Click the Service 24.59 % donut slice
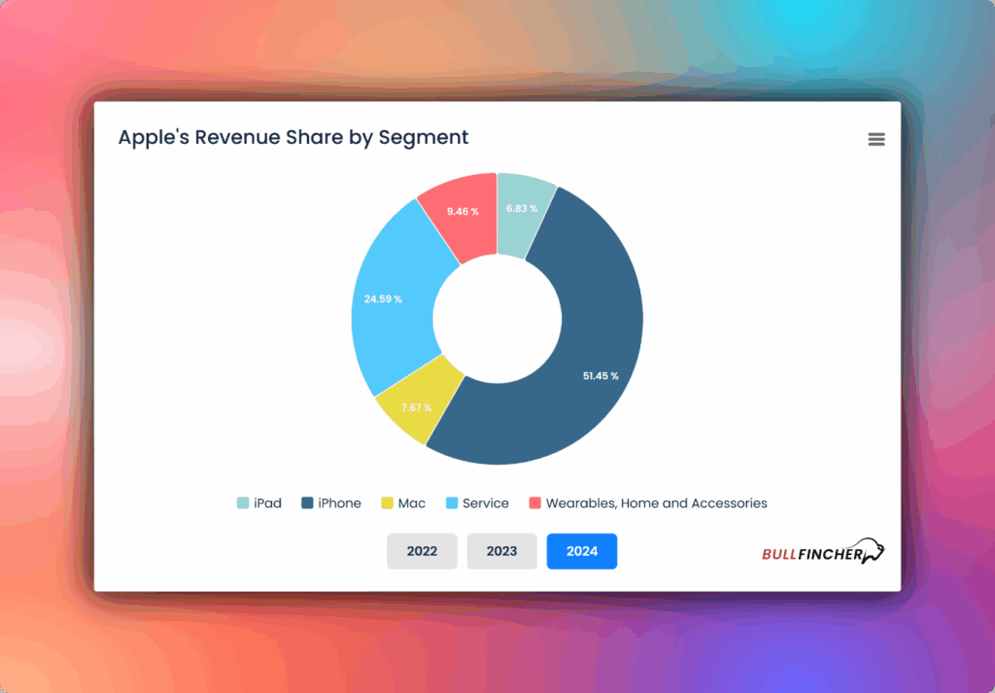This screenshot has height=693, width=995. click(394, 298)
